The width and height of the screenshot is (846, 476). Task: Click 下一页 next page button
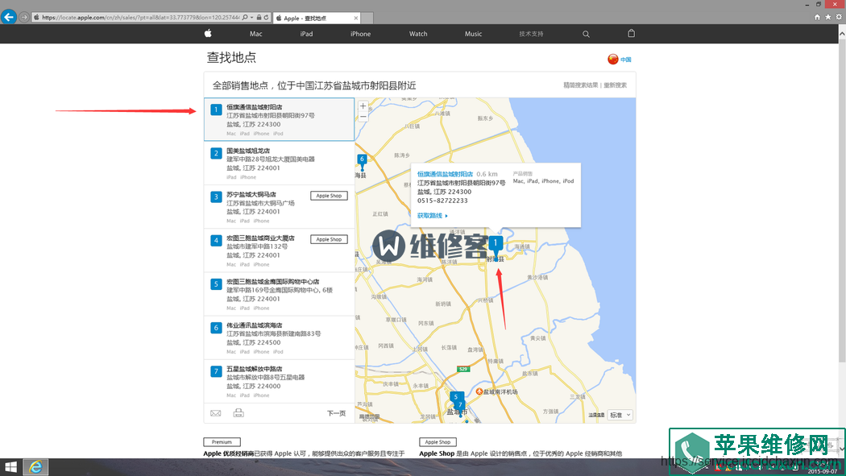tap(336, 413)
